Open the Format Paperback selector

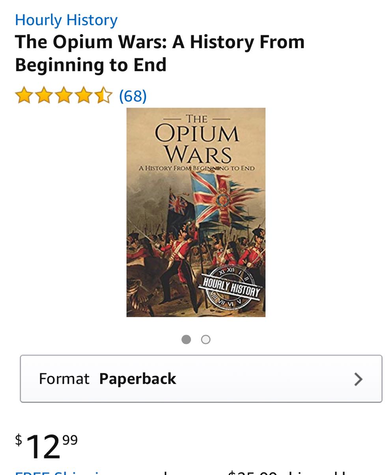201,379
